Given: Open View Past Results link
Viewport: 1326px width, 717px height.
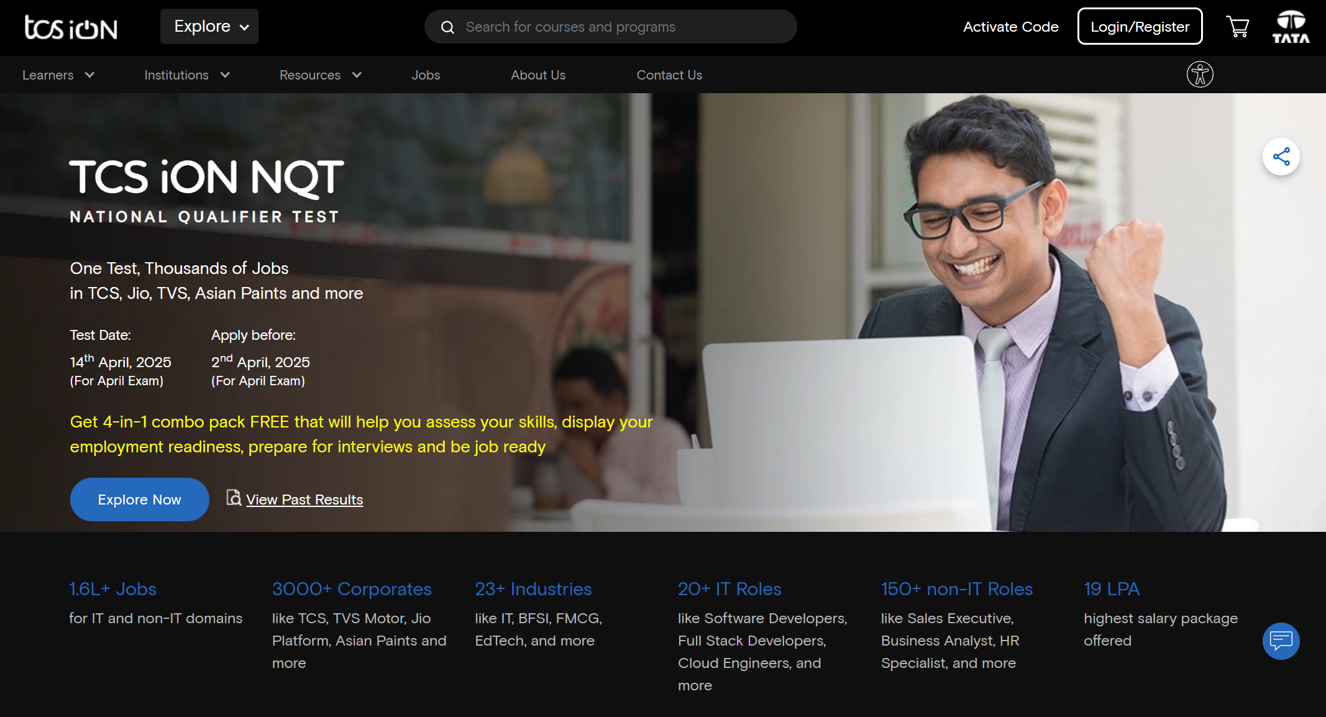Looking at the screenshot, I should coord(304,500).
